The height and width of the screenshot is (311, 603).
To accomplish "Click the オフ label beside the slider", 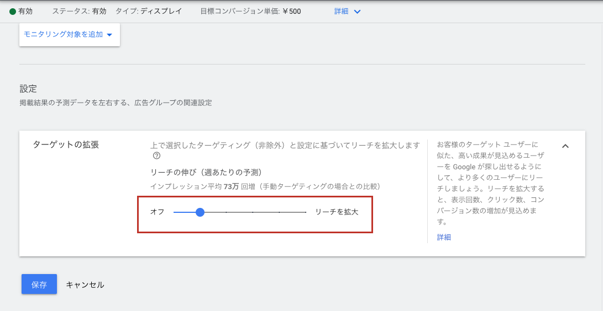I will [157, 212].
